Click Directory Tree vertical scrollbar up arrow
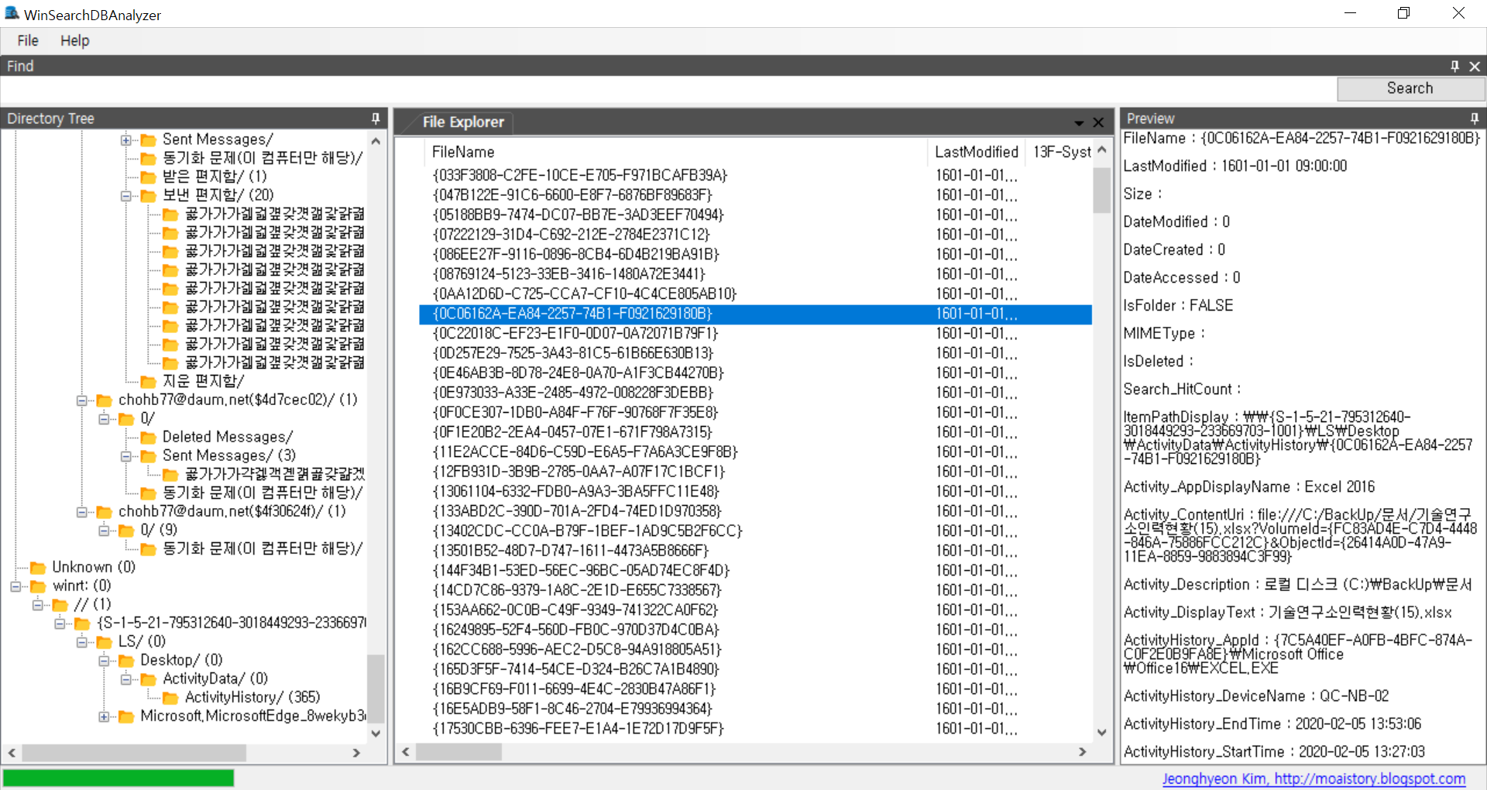 click(x=376, y=141)
